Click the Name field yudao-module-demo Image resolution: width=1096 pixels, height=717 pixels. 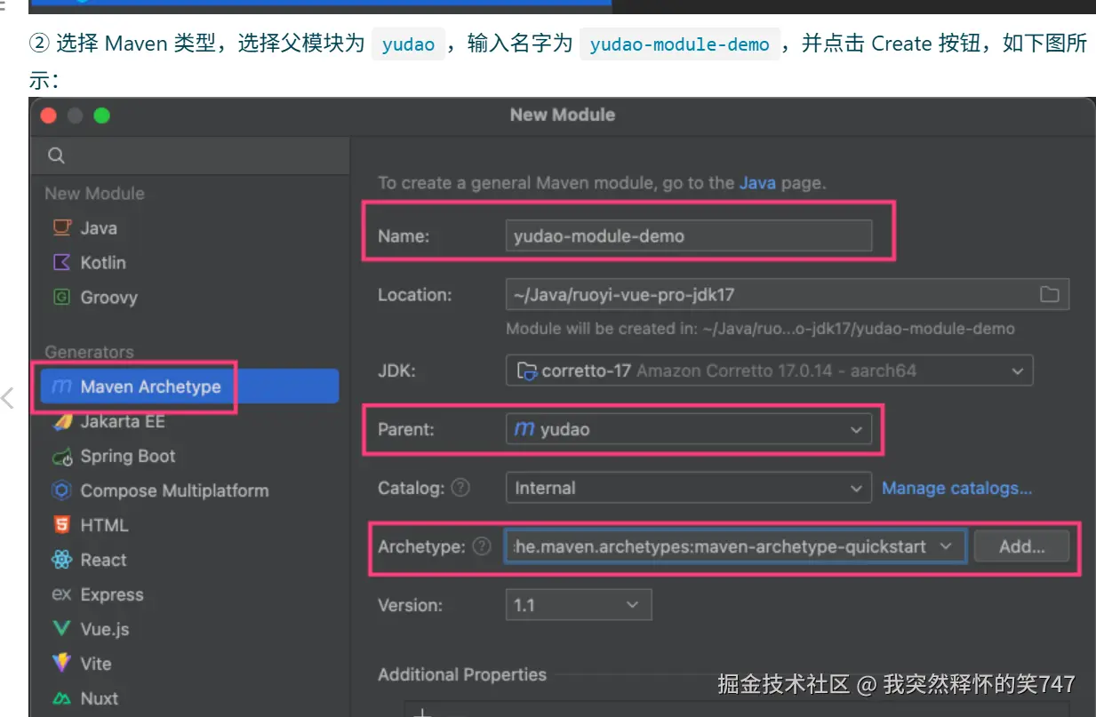tap(689, 236)
